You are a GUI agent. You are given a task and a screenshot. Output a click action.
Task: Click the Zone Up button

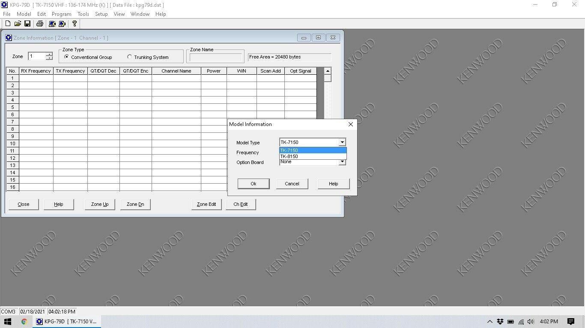(100, 204)
